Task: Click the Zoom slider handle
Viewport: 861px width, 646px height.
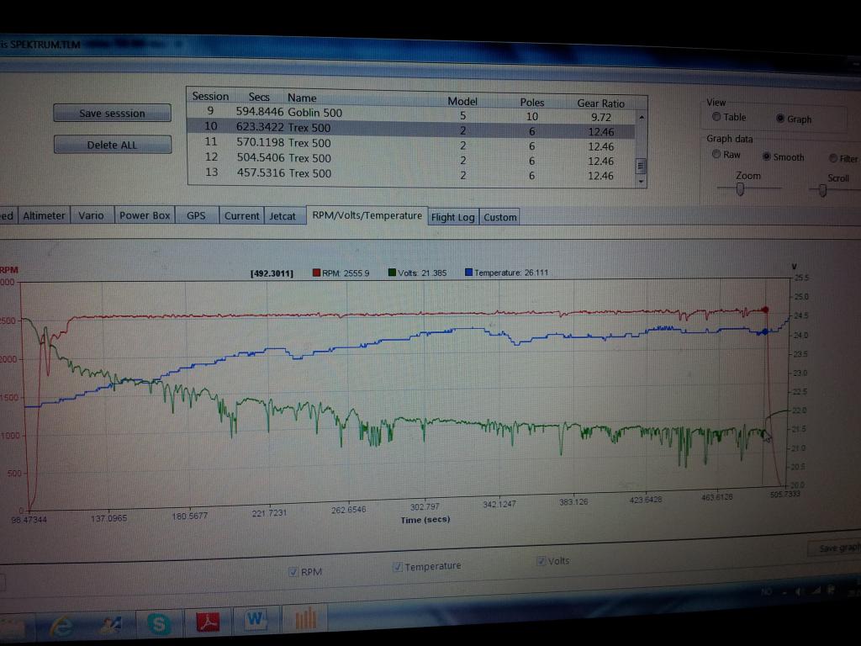Action: click(740, 190)
